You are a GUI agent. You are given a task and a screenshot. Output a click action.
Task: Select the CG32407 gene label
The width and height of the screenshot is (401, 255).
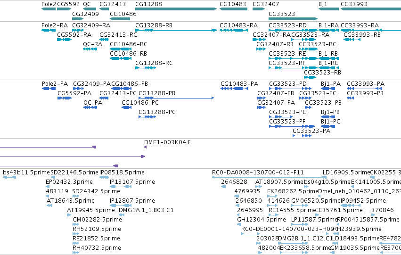pyautogui.click(x=266, y=4)
